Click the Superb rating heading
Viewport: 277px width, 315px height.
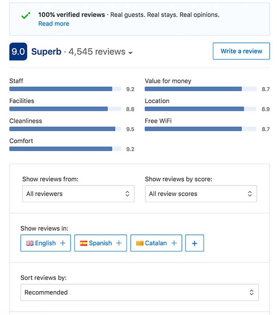46,52
